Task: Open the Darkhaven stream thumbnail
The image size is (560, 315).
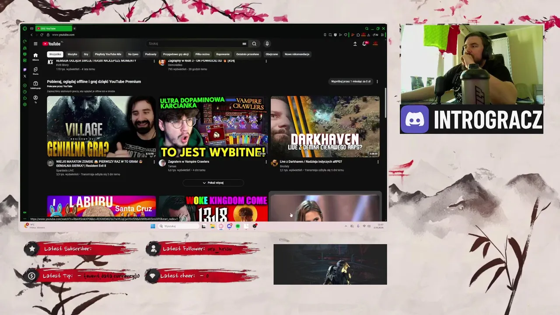Action: click(x=325, y=127)
